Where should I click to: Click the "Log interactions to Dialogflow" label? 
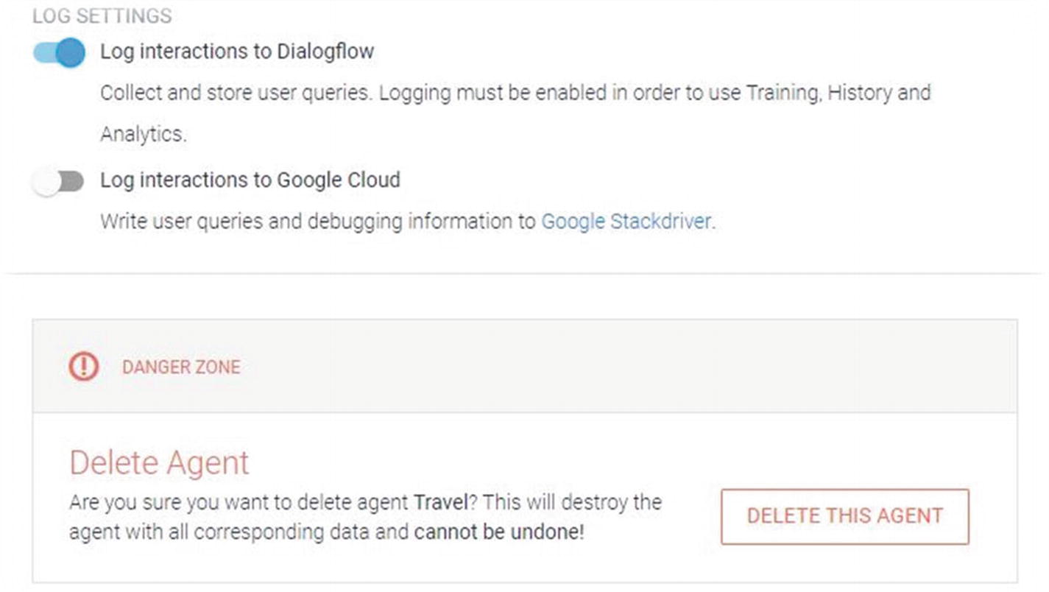point(237,52)
